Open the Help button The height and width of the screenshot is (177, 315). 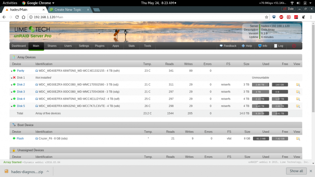[247, 46]
